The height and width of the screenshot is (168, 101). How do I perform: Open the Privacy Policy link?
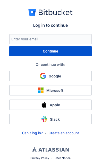coord(40,158)
